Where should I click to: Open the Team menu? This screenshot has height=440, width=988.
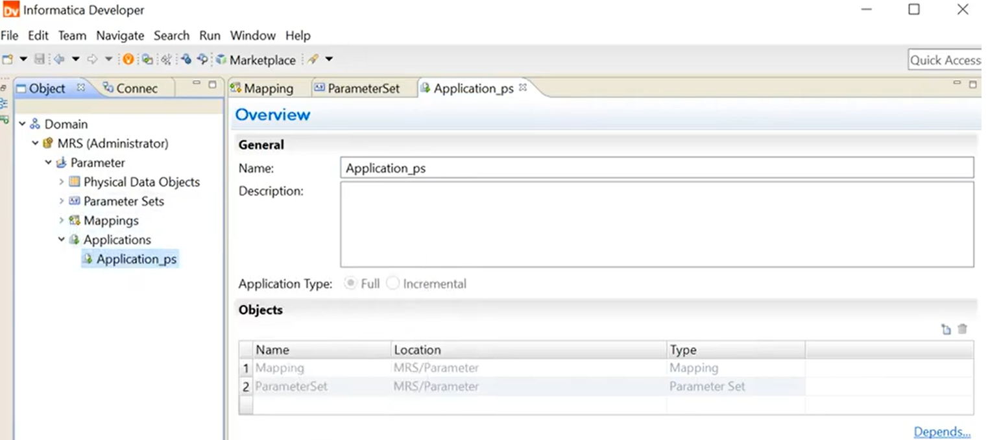[72, 36]
